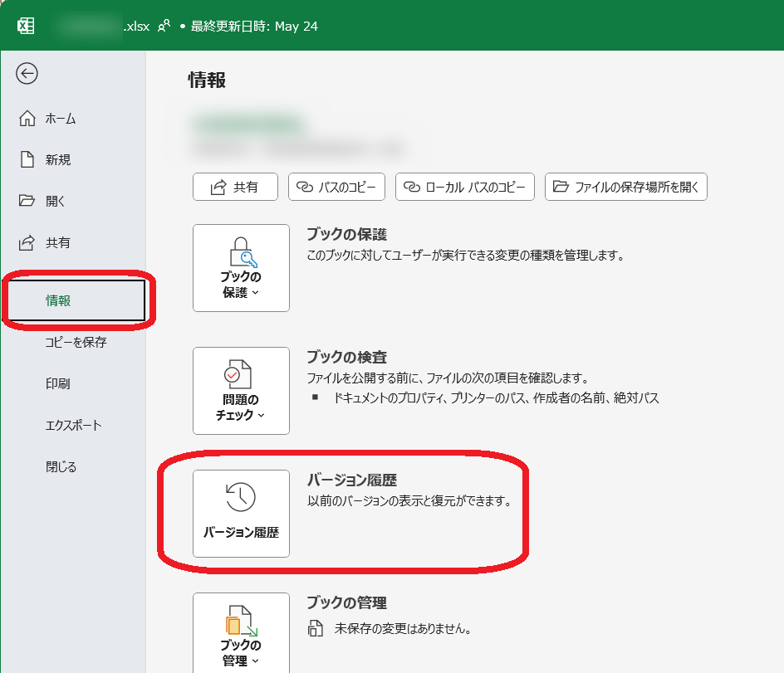This screenshot has width=784, height=673.
Task: Open the file location via ファイルの保存場所を開く
Action: [x=626, y=187]
